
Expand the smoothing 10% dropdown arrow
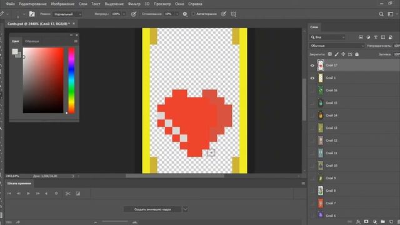coord(177,14)
